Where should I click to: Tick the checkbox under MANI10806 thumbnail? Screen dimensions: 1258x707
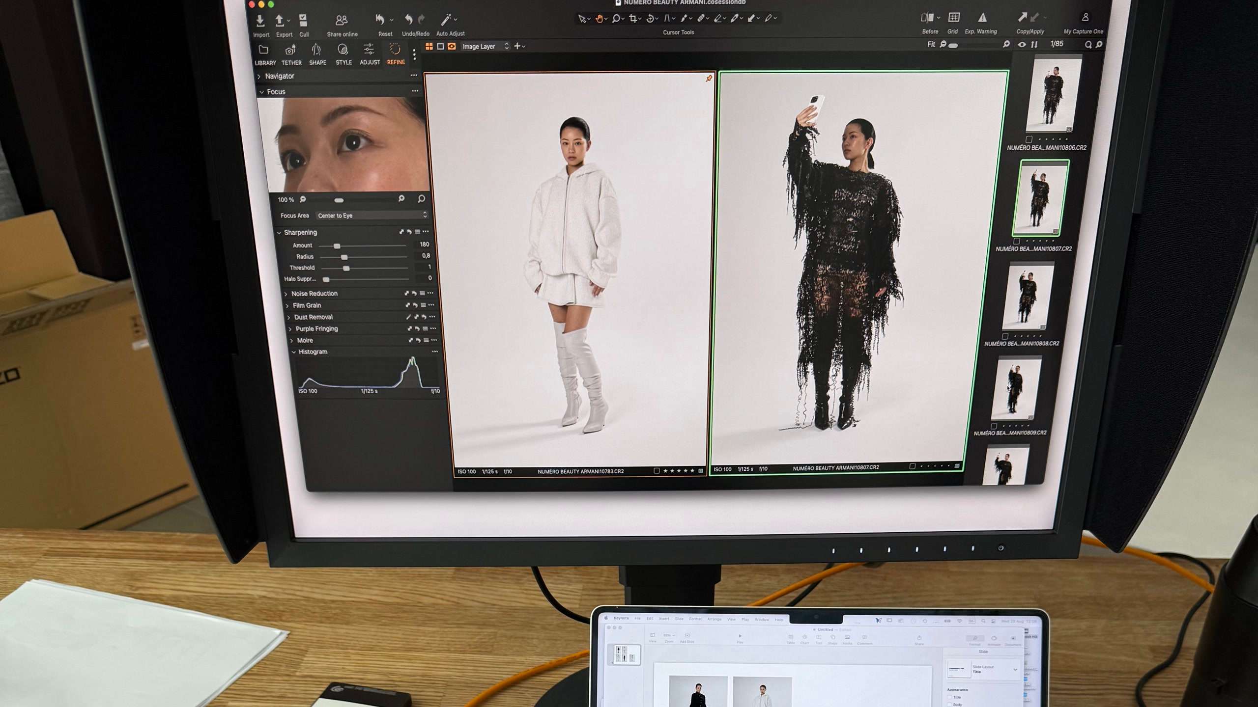[x=1029, y=139]
